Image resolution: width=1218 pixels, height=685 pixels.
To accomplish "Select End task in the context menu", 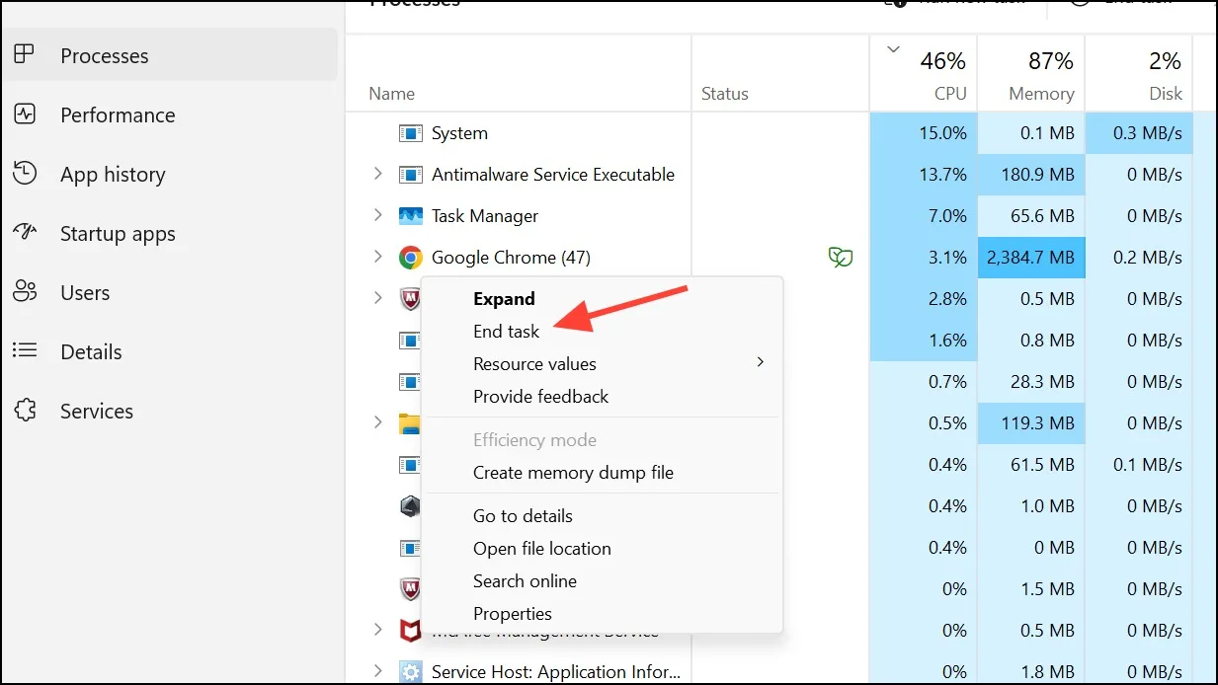I will (x=507, y=332).
